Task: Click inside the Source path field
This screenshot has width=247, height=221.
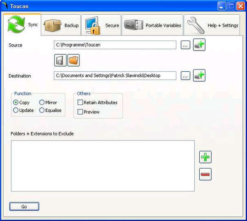Action: (x=115, y=45)
